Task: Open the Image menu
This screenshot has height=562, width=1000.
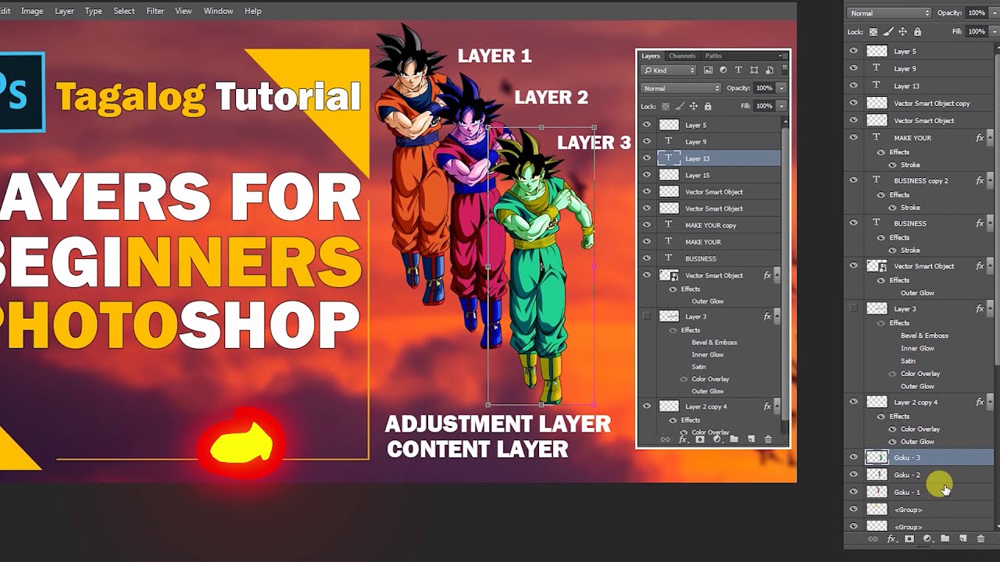Action: click(32, 11)
